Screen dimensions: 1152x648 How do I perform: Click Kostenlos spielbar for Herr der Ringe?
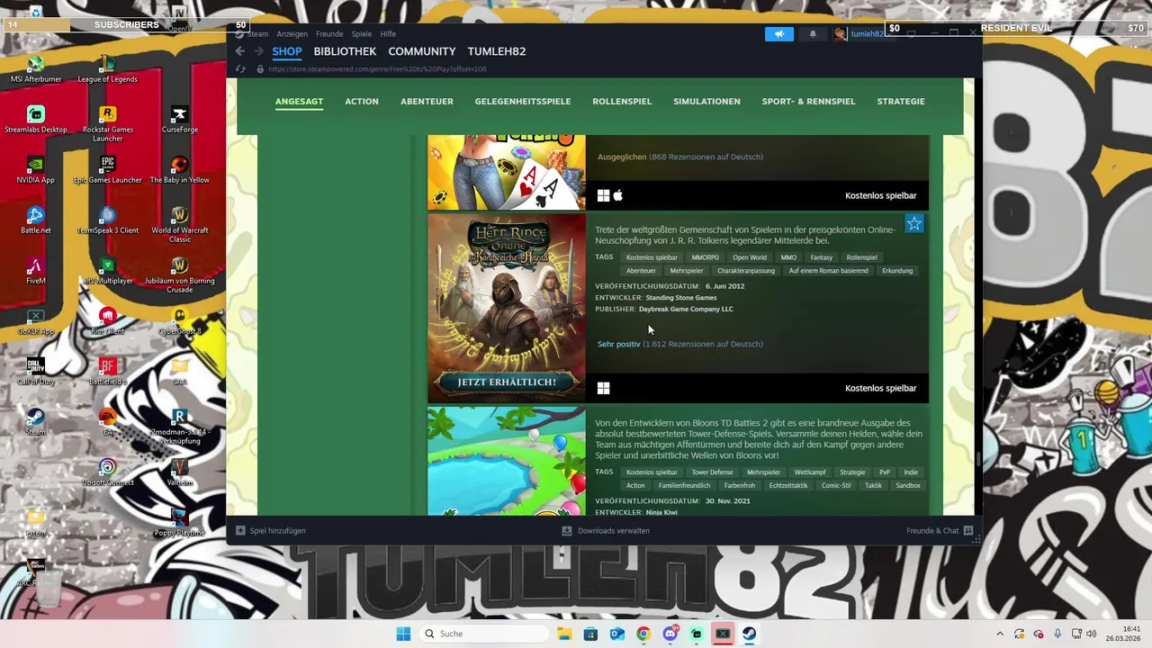[880, 389]
